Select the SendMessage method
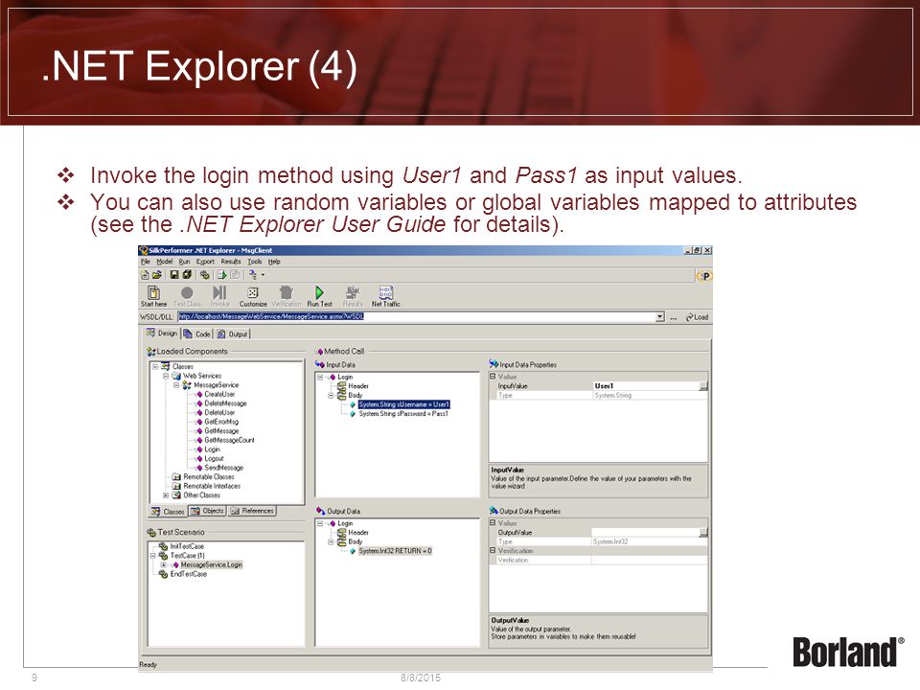Viewport: 920px width, 690px height. point(223,468)
